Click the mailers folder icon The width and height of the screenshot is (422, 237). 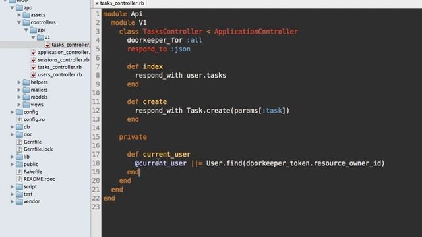click(26, 90)
